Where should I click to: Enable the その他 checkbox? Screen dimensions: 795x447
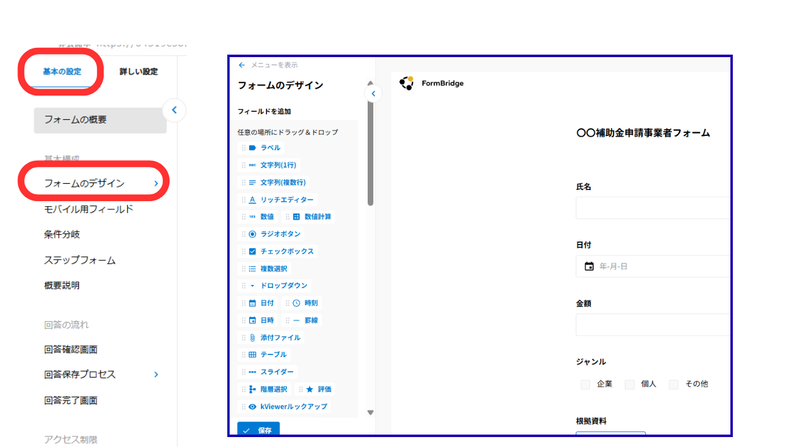point(673,384)
